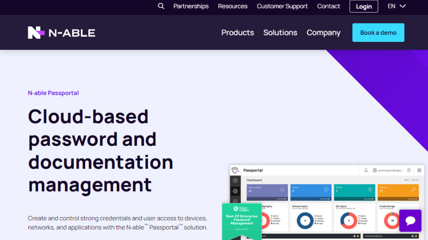Expand the EN language dropdown
The image size is (428, 240).
397,6
